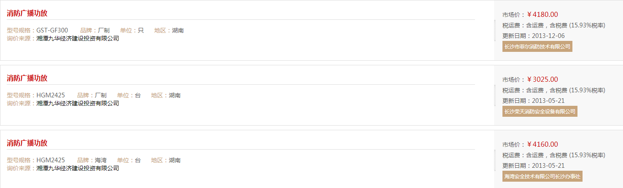The image size is (623, 188).
Task: Select the market price ¥4160.00
Action: coord(542,144)
